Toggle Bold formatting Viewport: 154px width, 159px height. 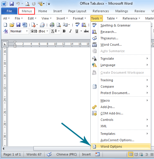[x=64, y=31]
